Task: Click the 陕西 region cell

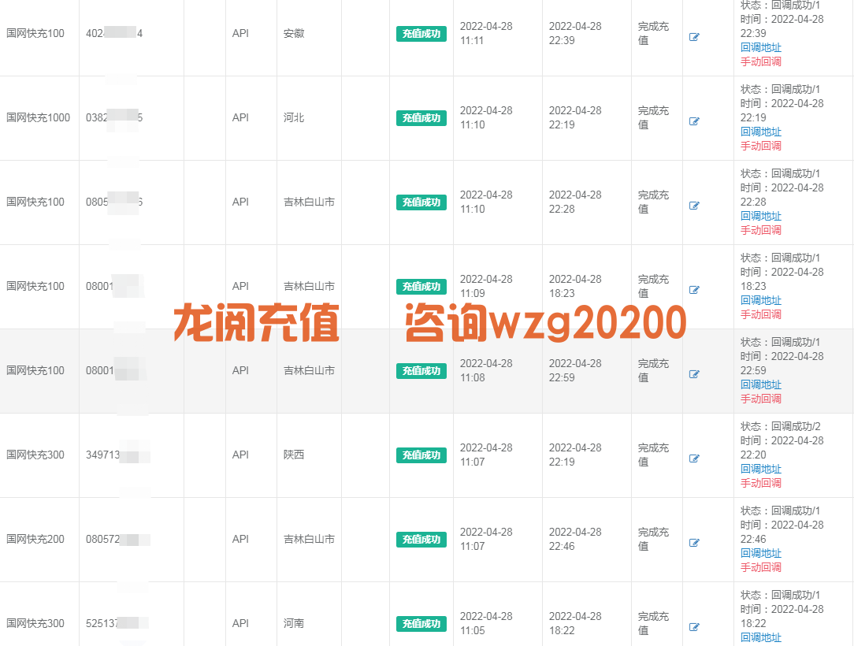Action: coord(294,455)
